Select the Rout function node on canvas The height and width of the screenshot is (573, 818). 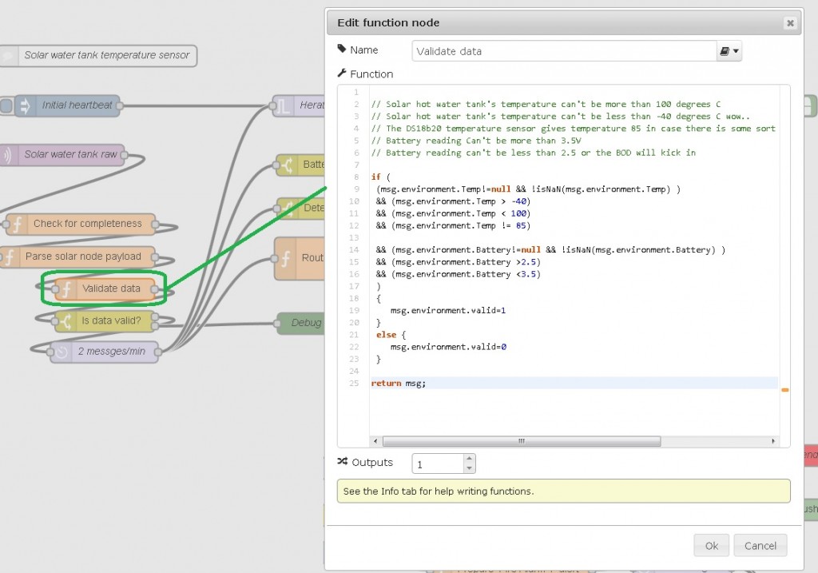[x=300, y=258]
